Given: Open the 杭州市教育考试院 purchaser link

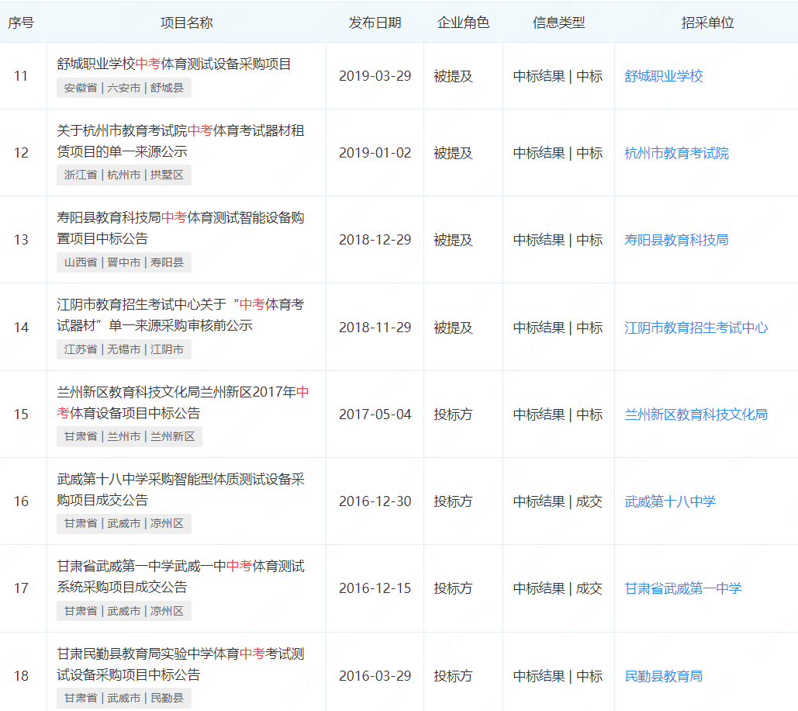Looking at the screenshot, I should (x=676, y=153).
